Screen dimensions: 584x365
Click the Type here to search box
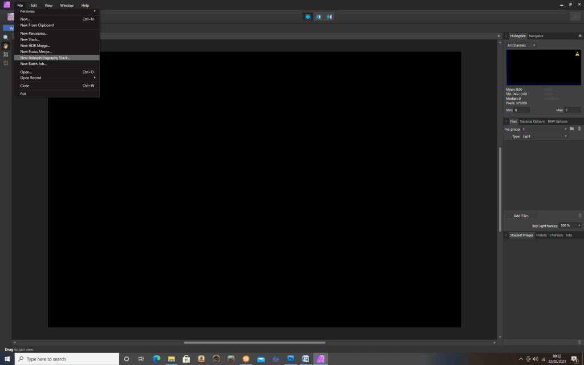click(x=67, y=359)
